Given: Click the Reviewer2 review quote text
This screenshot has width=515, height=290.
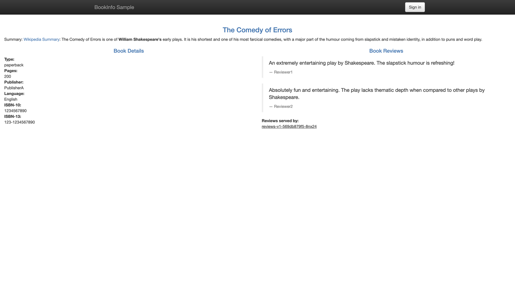Looking at the screenshot, I should tap(377, 94).
